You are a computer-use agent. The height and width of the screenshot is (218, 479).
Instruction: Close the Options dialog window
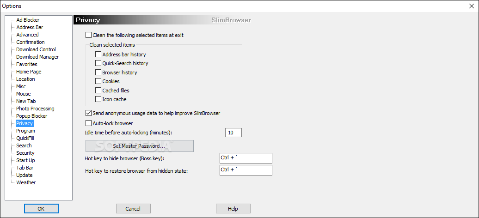point(471,6)
